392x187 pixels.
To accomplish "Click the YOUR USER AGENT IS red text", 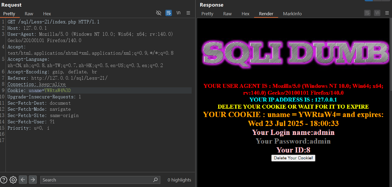I will coord(293,89).
